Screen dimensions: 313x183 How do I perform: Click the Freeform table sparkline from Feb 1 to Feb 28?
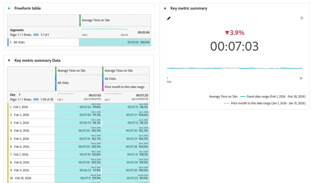click(x=105, y=29)
